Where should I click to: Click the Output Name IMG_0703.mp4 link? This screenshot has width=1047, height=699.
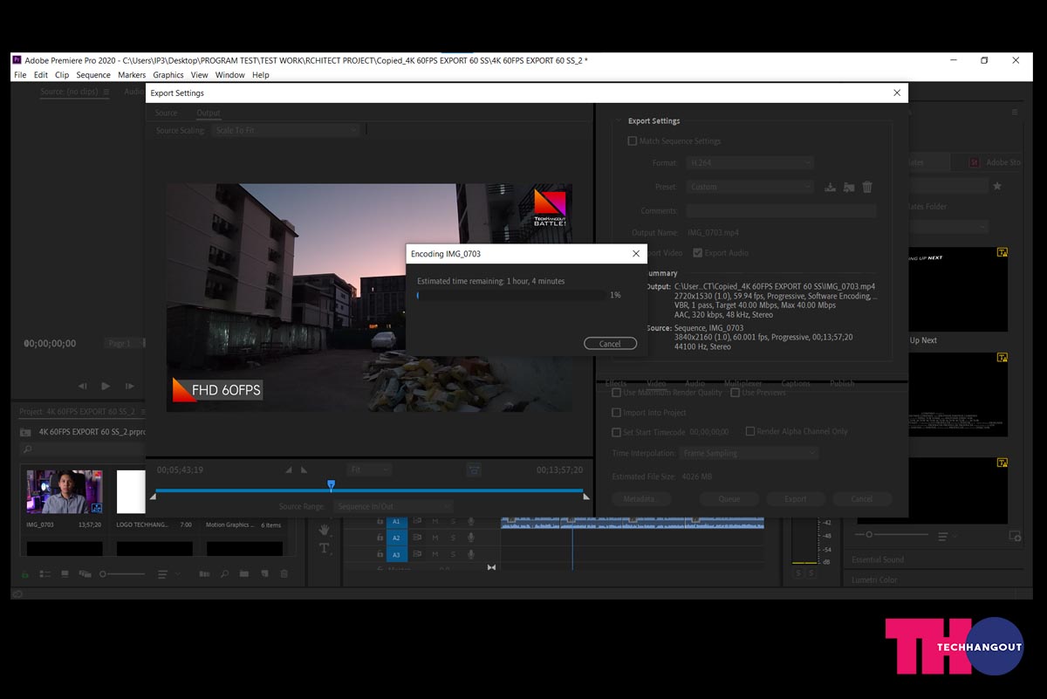[713, 233]
